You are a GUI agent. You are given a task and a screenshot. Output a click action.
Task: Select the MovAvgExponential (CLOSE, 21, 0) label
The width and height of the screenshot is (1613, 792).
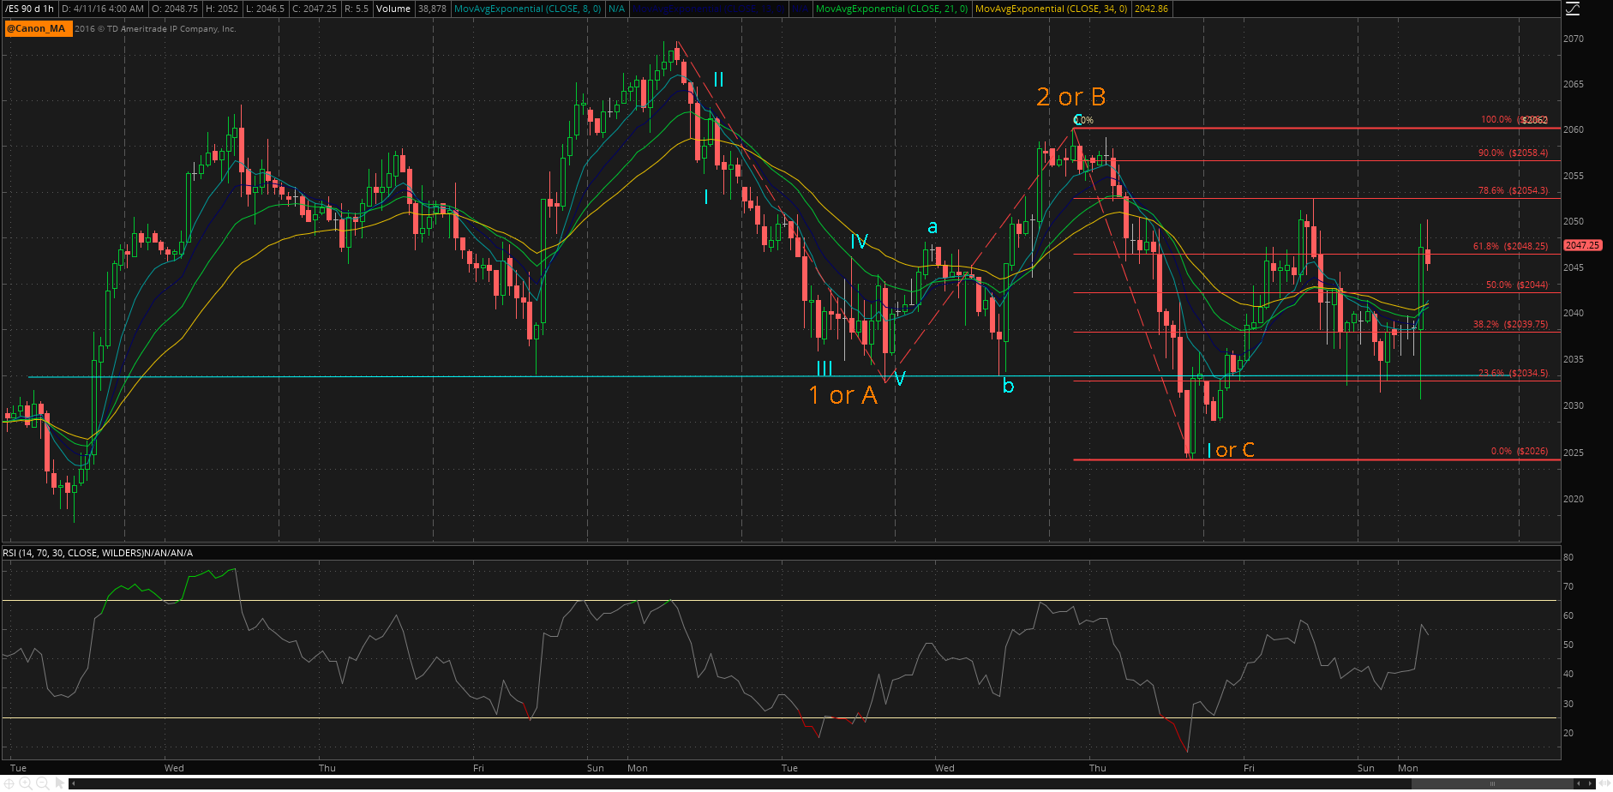tap(891, 9)
